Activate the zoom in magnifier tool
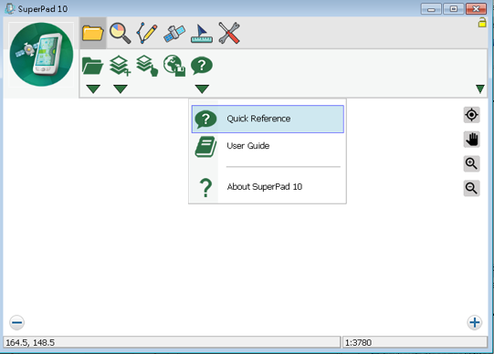Viewport: 494px width, 354px height. coord(472,163)
